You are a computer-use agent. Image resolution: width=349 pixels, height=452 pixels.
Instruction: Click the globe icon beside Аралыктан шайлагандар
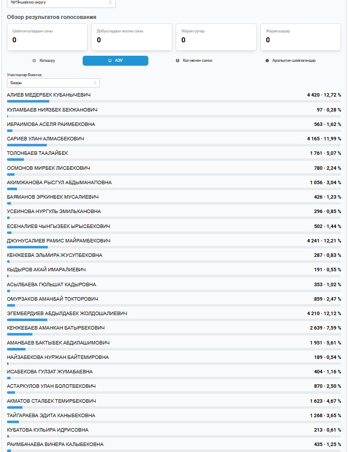click(267, 61)
